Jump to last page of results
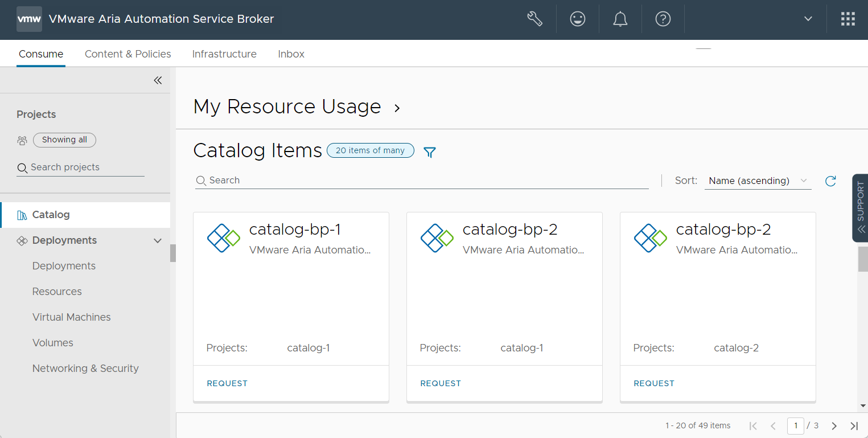The height and width of the screenshot is (438, 868). (854, 425)
